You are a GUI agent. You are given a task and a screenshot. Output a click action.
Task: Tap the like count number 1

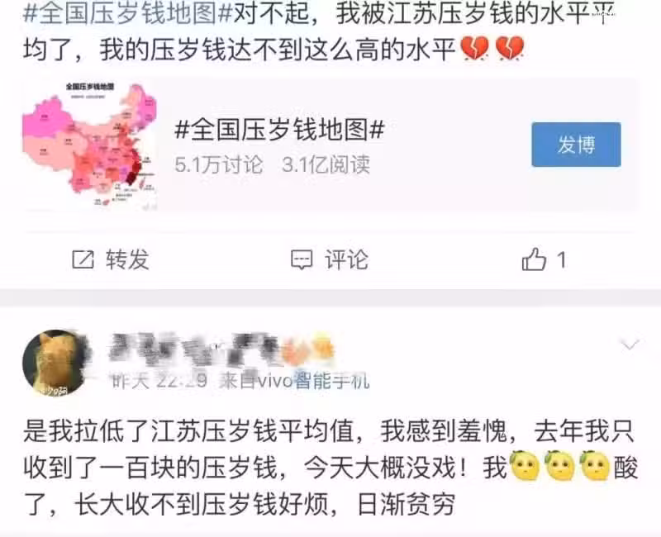(x=562, y=259)
